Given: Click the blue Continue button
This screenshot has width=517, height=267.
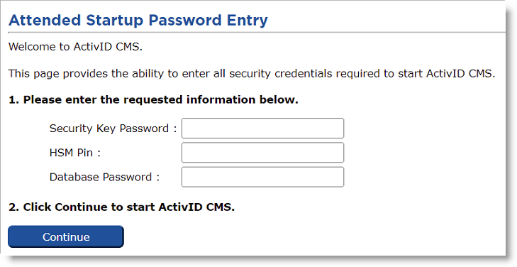Looking at the screenshot, I should point(66,236).
